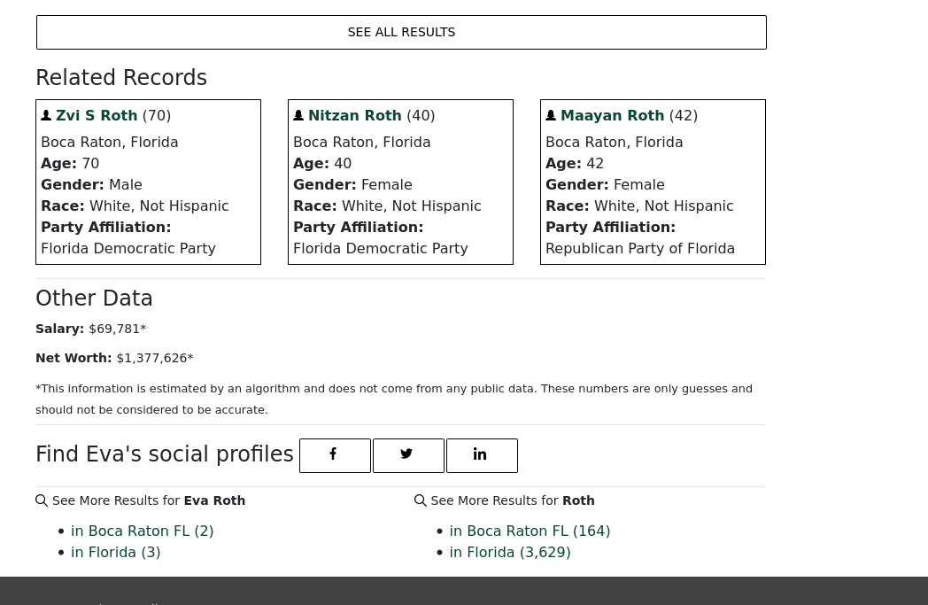Click the algorithm estimate disclaimer text

(393, 399)
